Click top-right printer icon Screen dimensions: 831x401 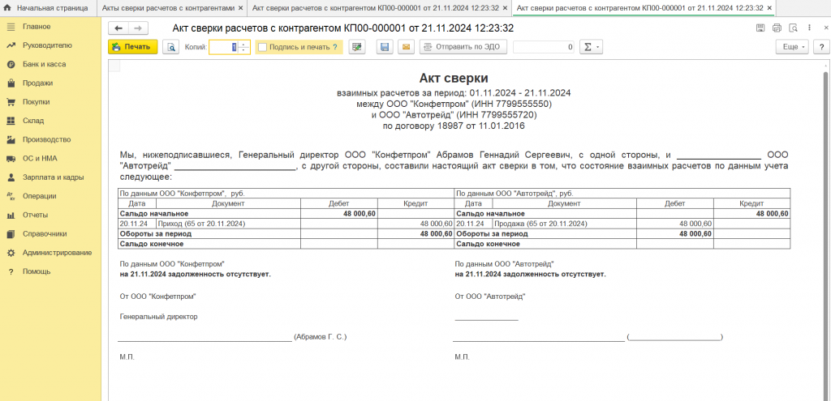[x=777, y=28]
